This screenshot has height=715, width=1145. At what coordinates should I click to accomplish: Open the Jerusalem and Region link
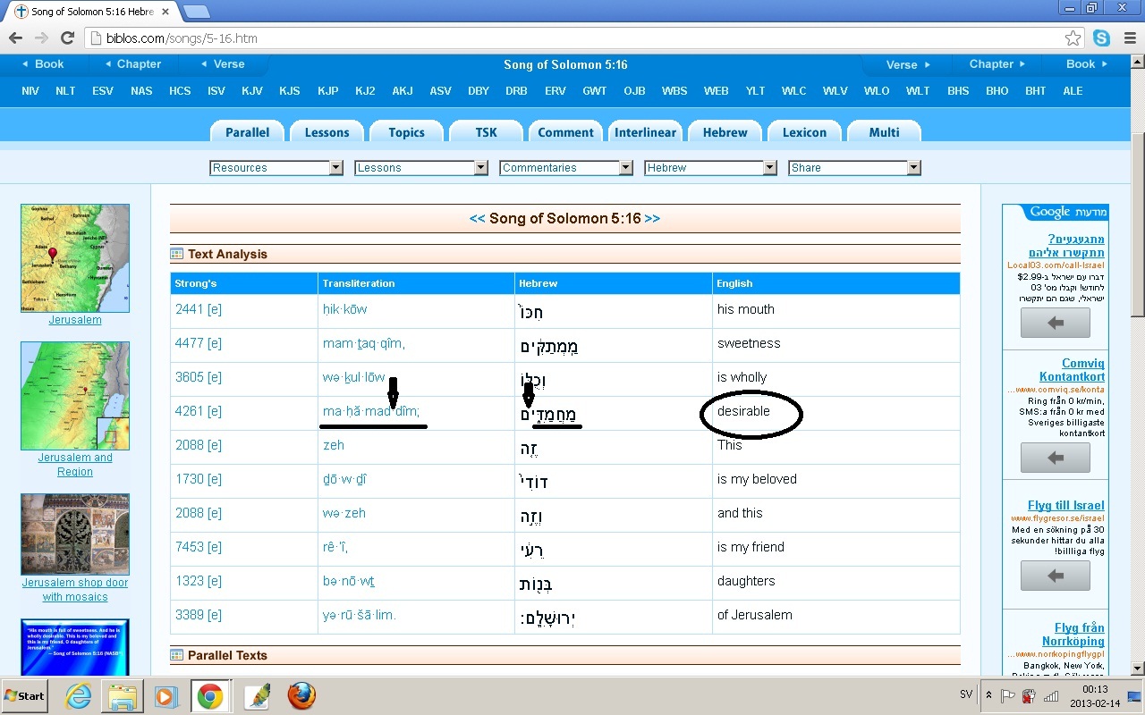click(75, 465)
